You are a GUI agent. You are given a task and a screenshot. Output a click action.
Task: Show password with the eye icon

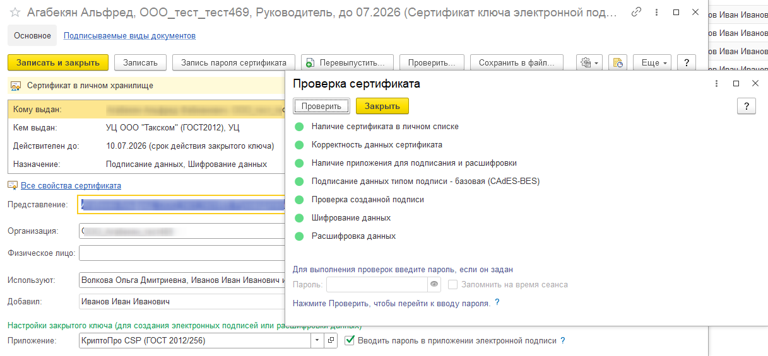tap(434, 285)
